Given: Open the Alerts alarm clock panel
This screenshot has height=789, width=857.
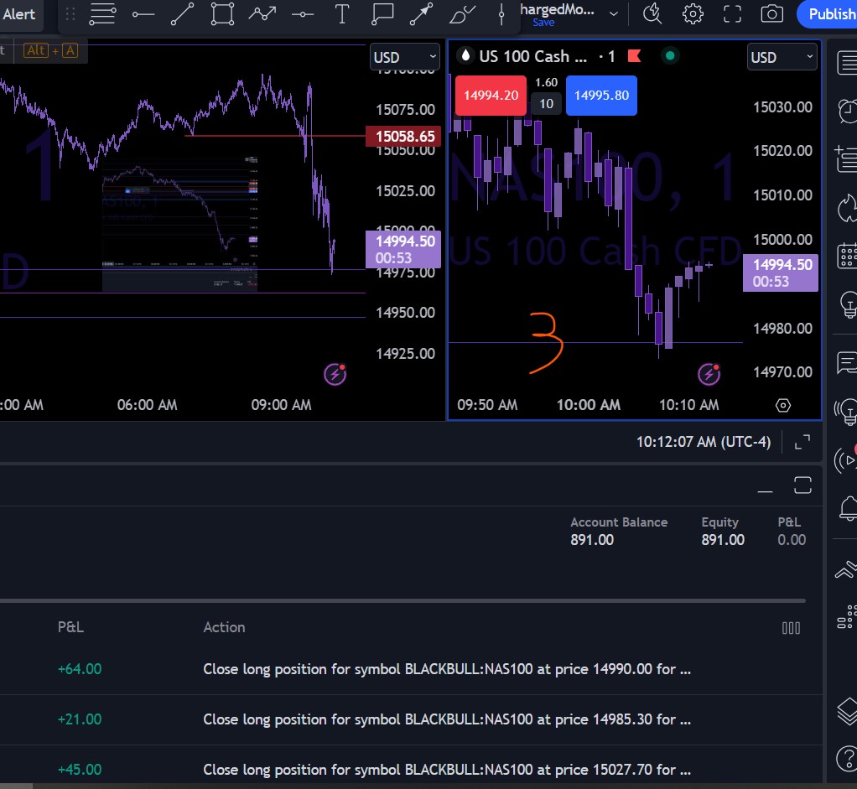Looking at the screenshot, I should [846, 110].
